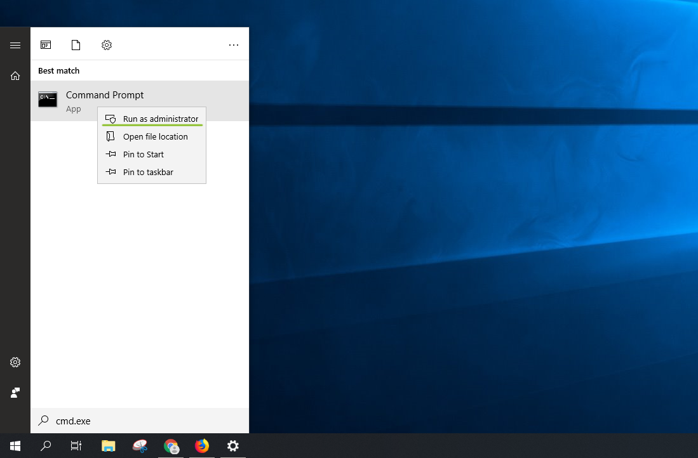The image size is (698, 458).
Task: Click the Windows Start button
Action: (x=15, y=446)
